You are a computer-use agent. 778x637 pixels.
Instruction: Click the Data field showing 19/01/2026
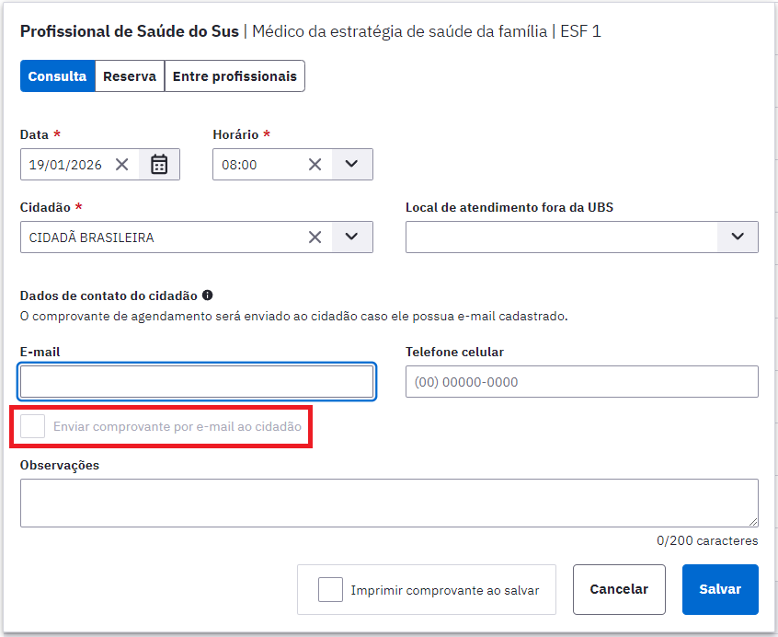66,165
